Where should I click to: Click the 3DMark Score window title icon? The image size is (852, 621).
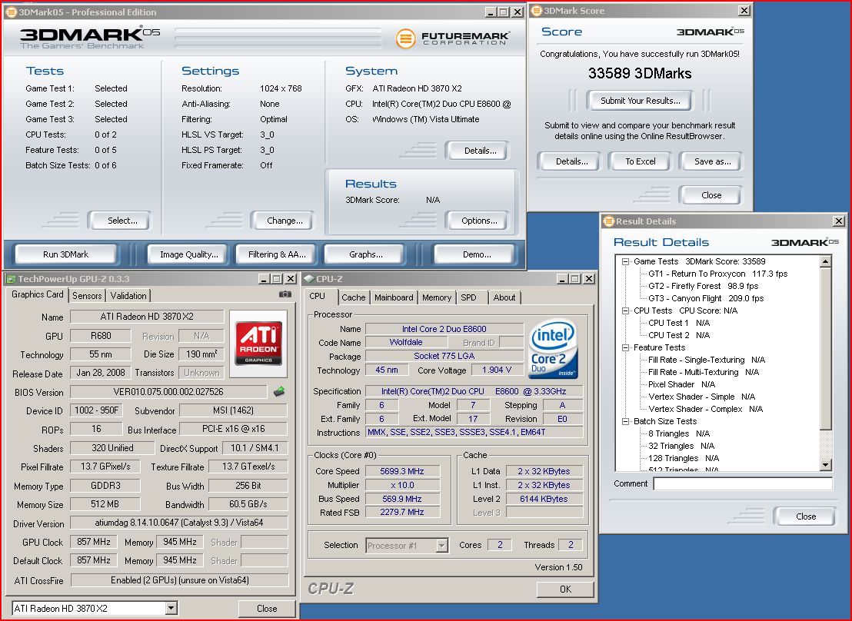(x=536, y=10)
